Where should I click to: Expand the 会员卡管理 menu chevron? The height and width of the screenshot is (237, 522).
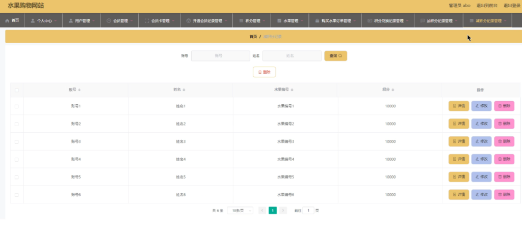point(173,20)
